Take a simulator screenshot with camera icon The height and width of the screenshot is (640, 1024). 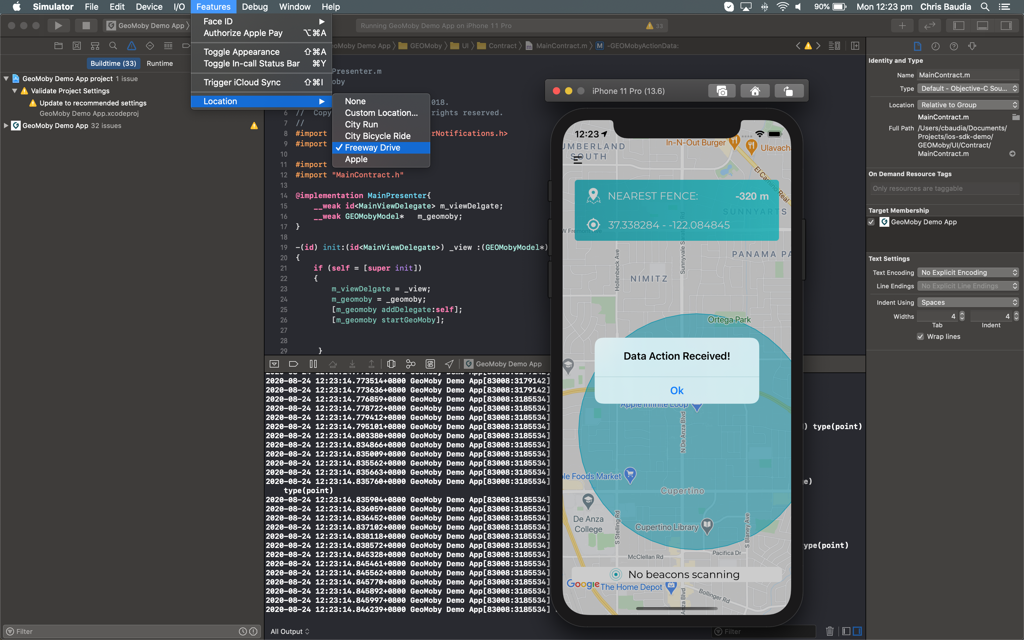point(722,91)
